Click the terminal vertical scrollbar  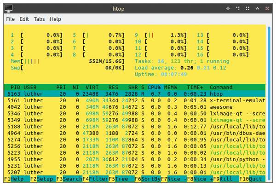tap(269, 103)
